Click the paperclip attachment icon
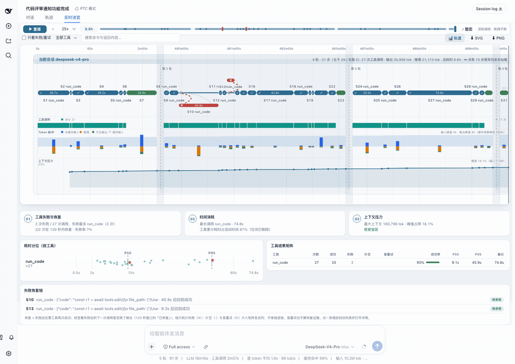The image size is (515, 364). click(x=206, y=347)
